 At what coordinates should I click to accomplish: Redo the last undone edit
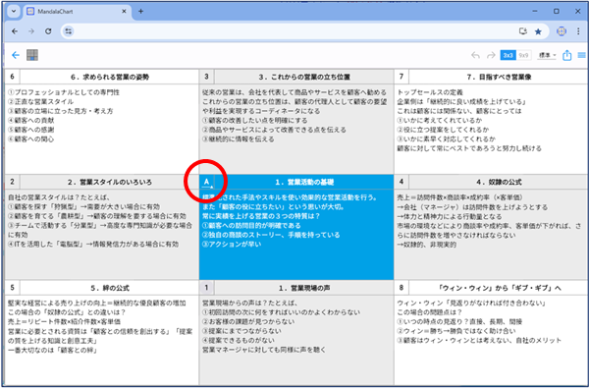click(491, 56)
